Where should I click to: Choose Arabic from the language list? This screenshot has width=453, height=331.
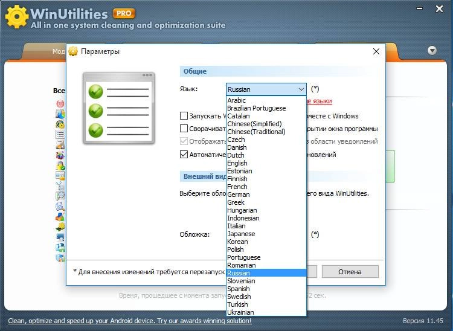point(266,100)
